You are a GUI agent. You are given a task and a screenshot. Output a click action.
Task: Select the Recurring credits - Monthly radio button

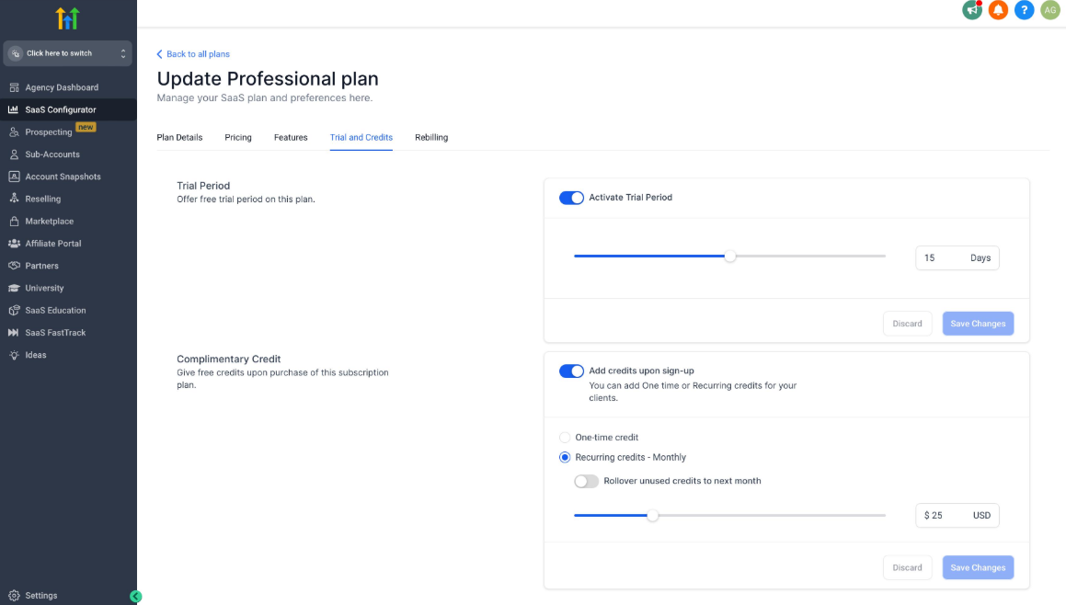click(x=565, y=458)
